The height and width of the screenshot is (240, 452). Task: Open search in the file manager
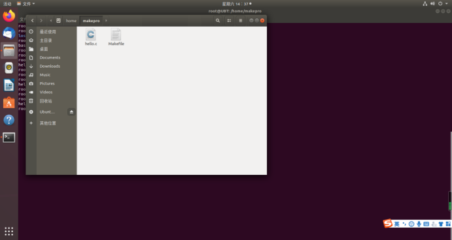pyautogui.click(x=218, y=21)
